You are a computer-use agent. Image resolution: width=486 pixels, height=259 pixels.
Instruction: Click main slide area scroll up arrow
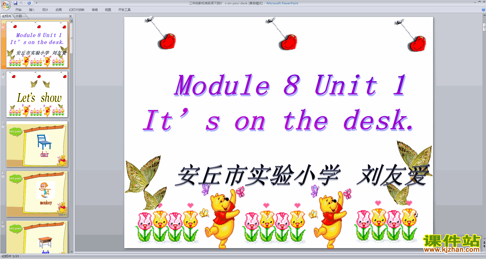(x=484, y=15)
